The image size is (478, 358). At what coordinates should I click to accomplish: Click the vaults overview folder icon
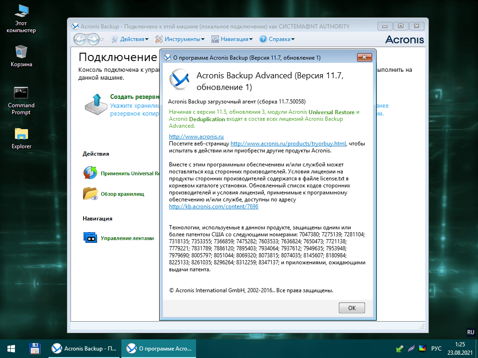90,193
